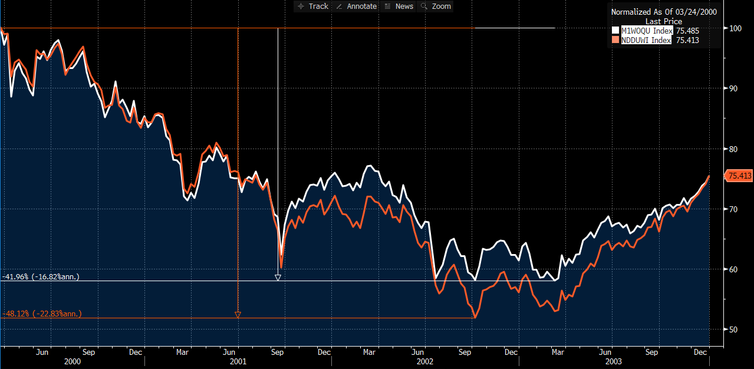Select the -41.96% drawdown annotation label
The image size is (754, 369).
[41, 276]
